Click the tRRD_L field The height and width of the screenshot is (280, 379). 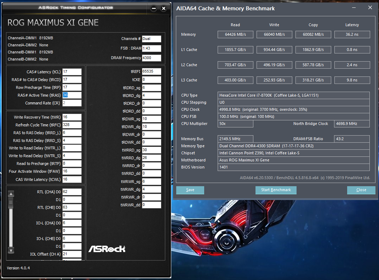coord(72,132)
